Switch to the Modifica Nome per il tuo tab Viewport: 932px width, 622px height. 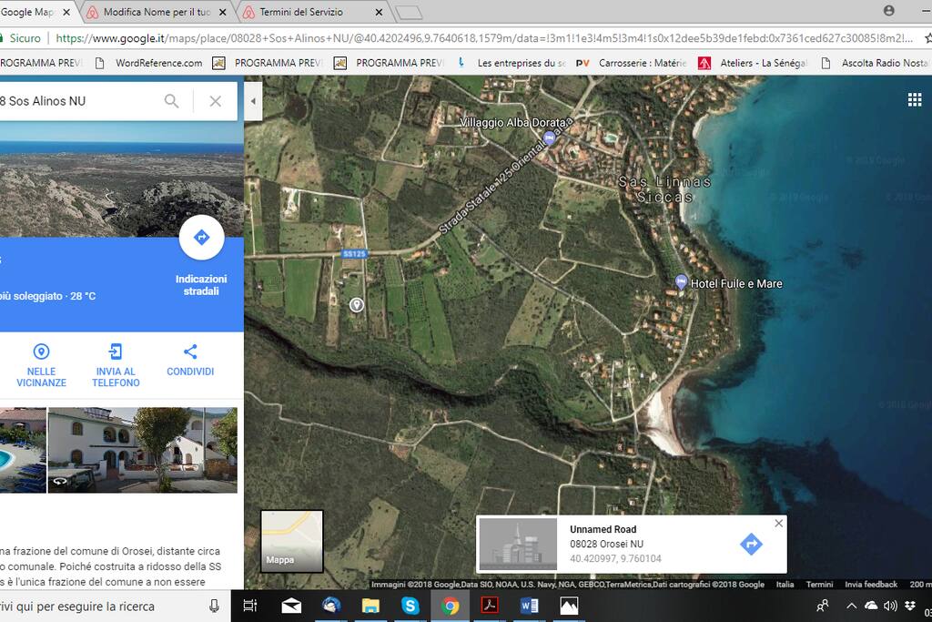[x=156, y=12]
